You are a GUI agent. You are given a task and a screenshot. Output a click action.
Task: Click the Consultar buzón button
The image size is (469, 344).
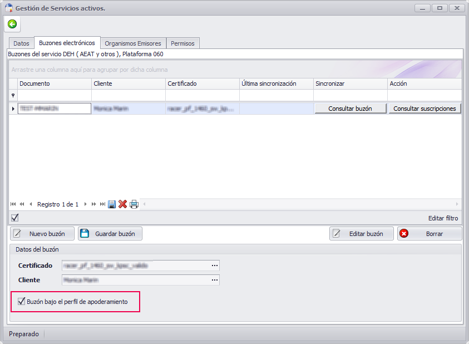coord(350,109)
